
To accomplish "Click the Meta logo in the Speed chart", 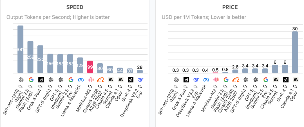I will pyautogui.click(x=80, y=80).
